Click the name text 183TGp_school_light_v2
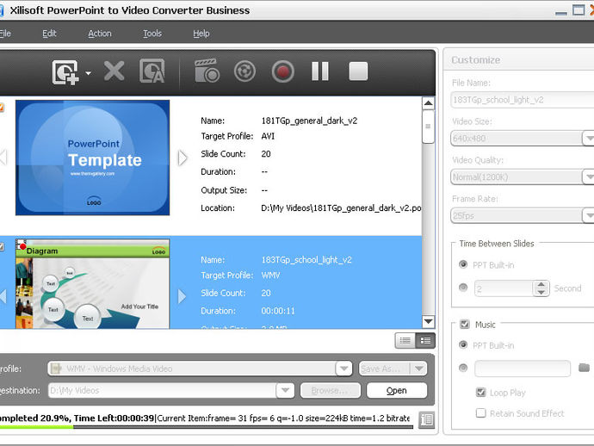The width and height of the screenshot is (594, 446). point(306,260)
